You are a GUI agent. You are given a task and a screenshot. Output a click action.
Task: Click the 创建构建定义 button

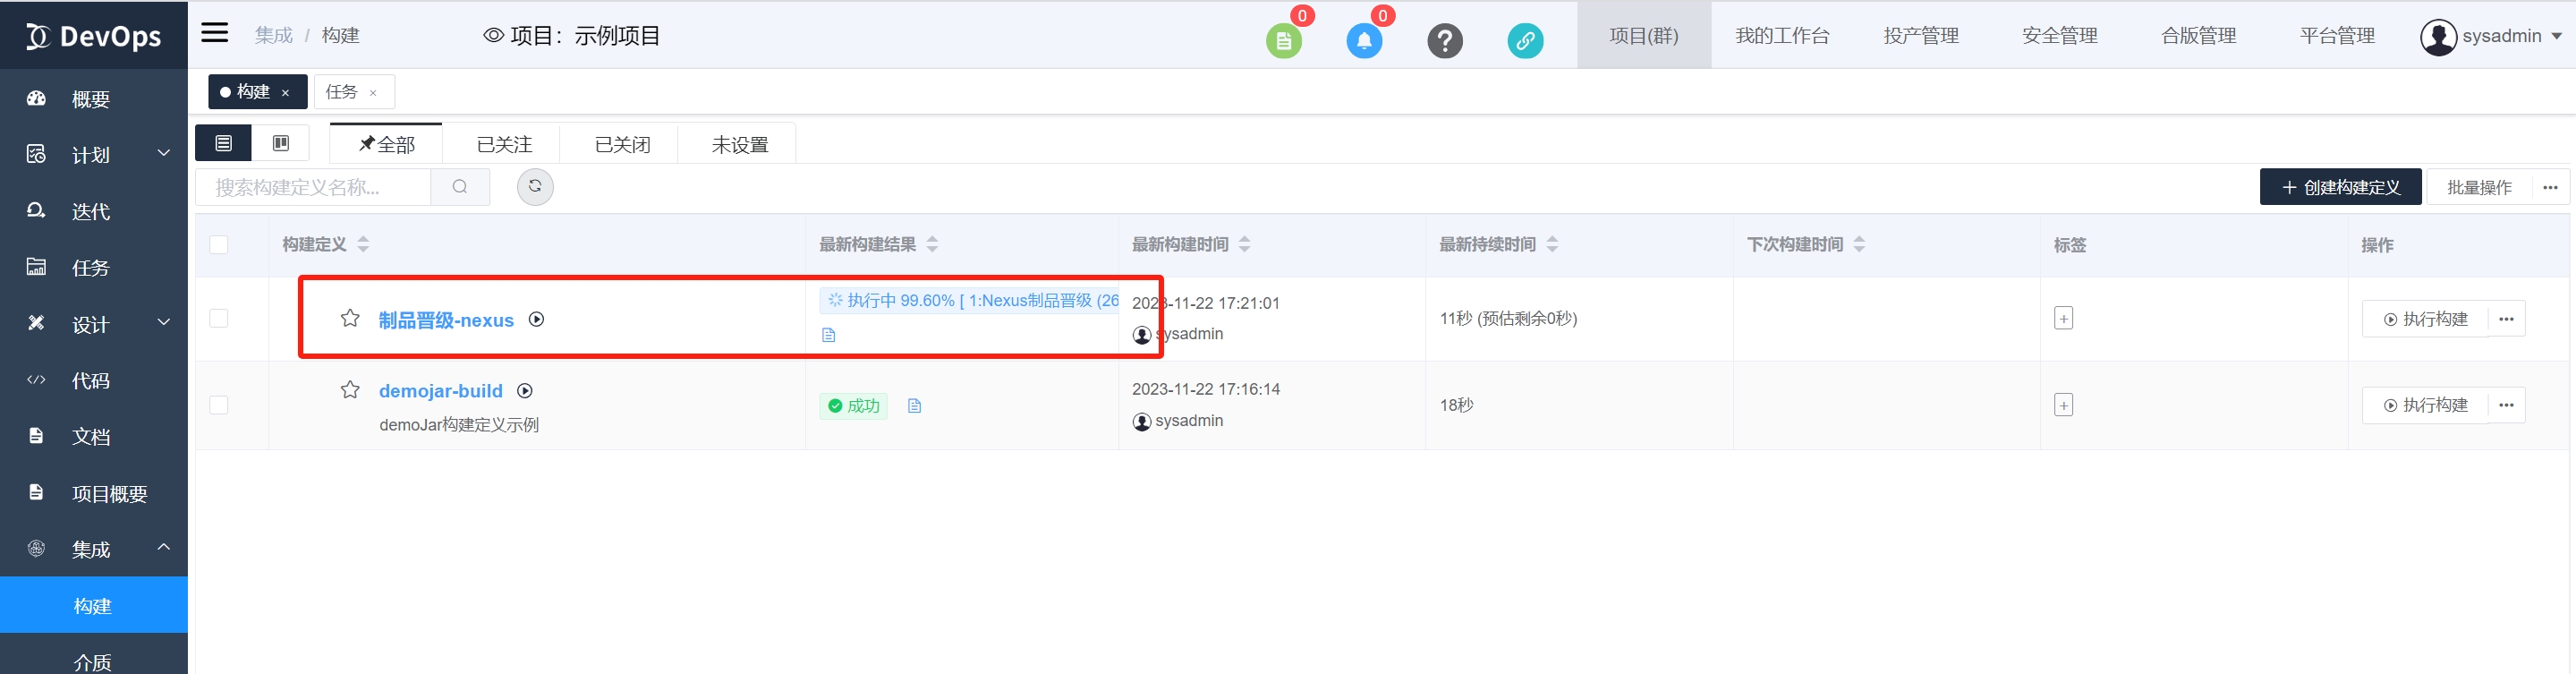pos(2340,188)
